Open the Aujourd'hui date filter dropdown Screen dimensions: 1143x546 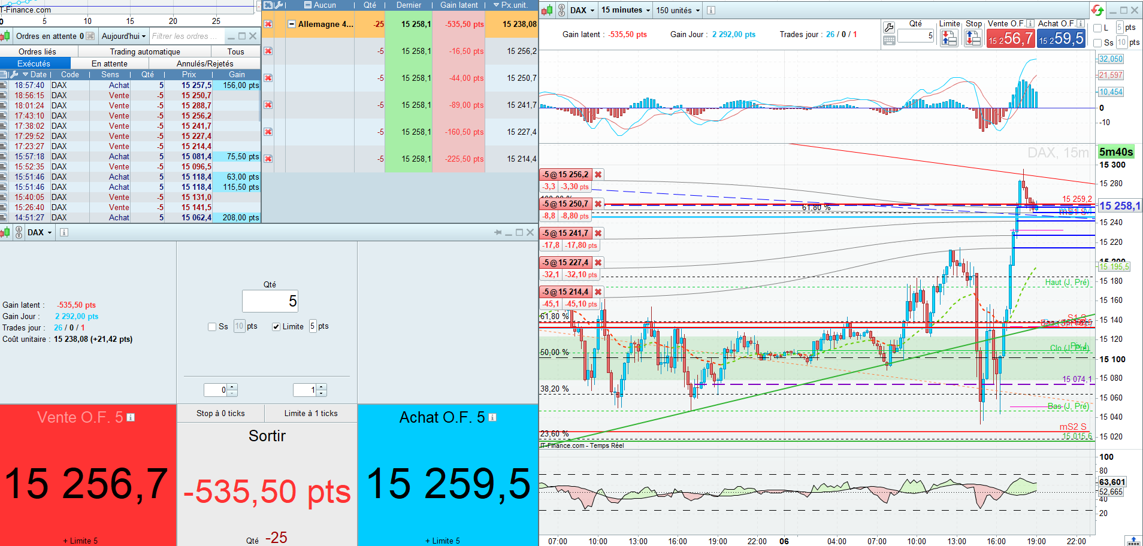pos(123,36)
